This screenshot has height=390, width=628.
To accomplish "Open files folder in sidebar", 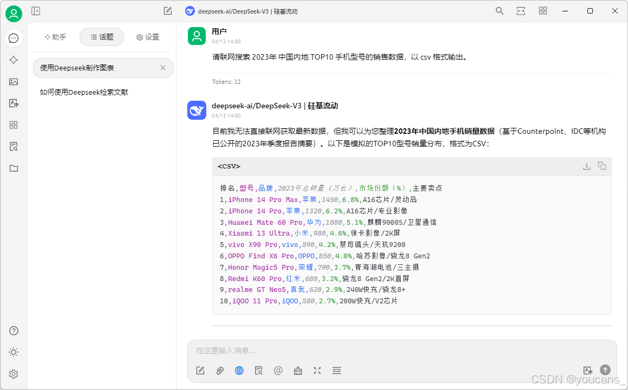I will click(14, 168).
